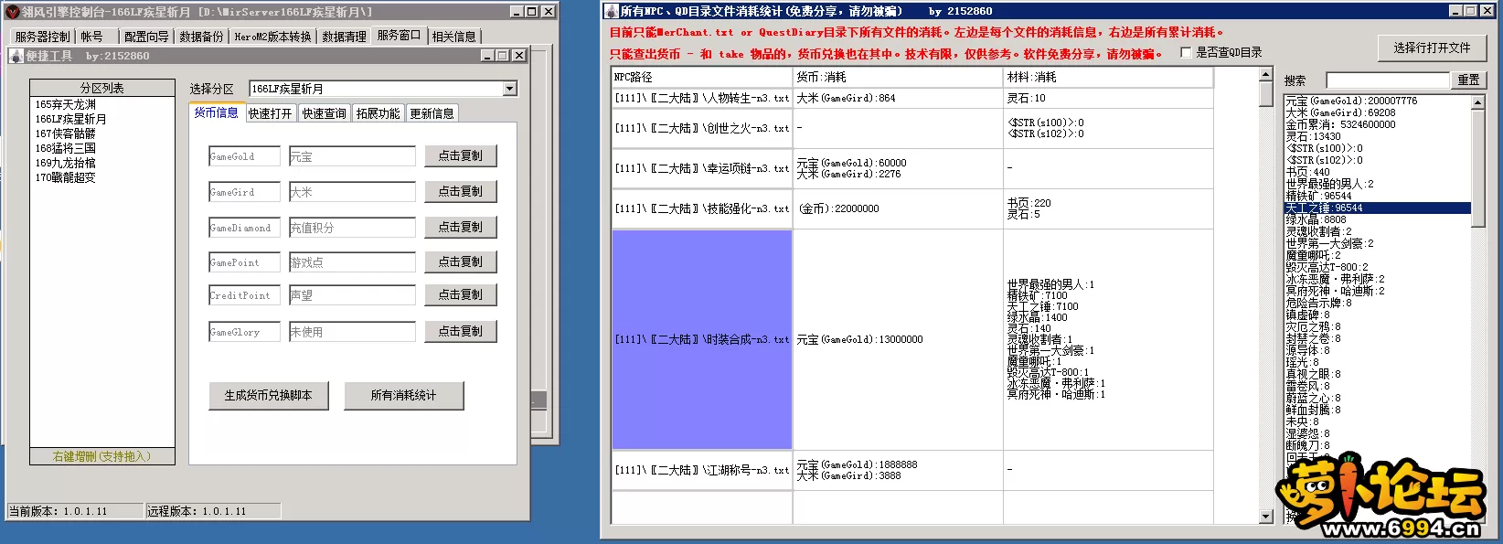Switch to the 快捷打开 tab

[x=271, y=113]
